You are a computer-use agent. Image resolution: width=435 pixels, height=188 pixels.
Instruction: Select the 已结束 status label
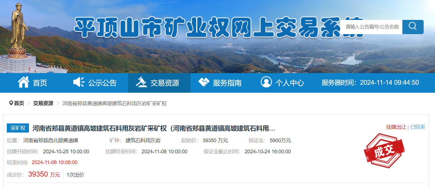pyautogui.click(x=418, y=127)
